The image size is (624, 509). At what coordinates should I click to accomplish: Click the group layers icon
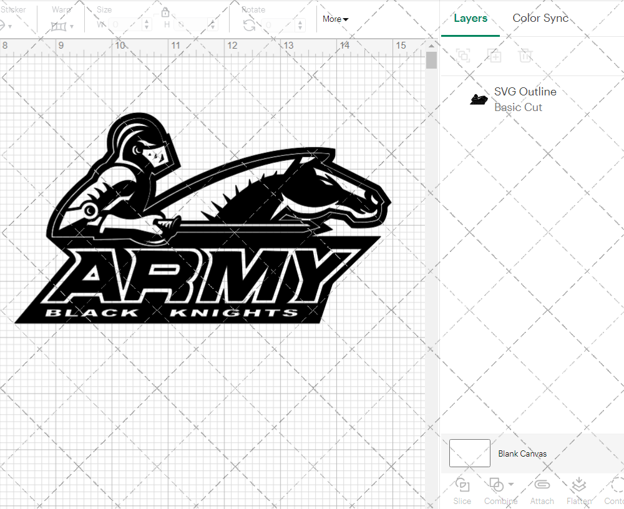pos(464,56)
